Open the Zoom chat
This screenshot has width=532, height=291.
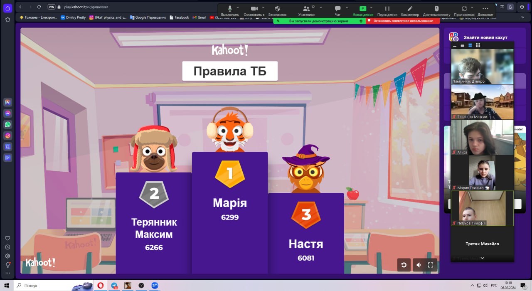coord(337,9)
